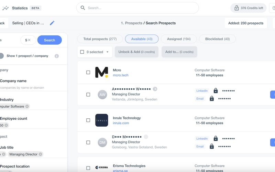Switch to Available (43) tab
Image resolution: width=275 pixels, height=172 pixels.
142,39
